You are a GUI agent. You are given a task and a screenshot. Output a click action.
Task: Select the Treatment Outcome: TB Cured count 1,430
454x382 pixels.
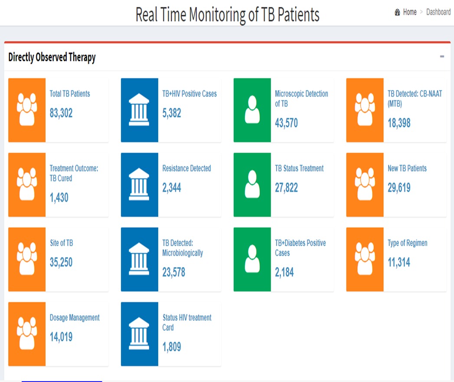click(x=59, y=198)
